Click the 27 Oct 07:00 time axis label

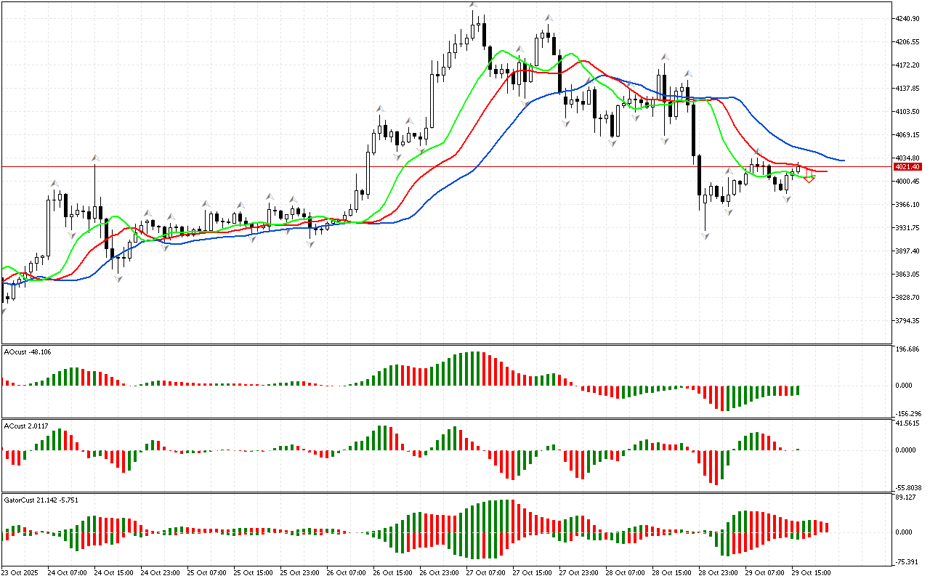(484, 572)
